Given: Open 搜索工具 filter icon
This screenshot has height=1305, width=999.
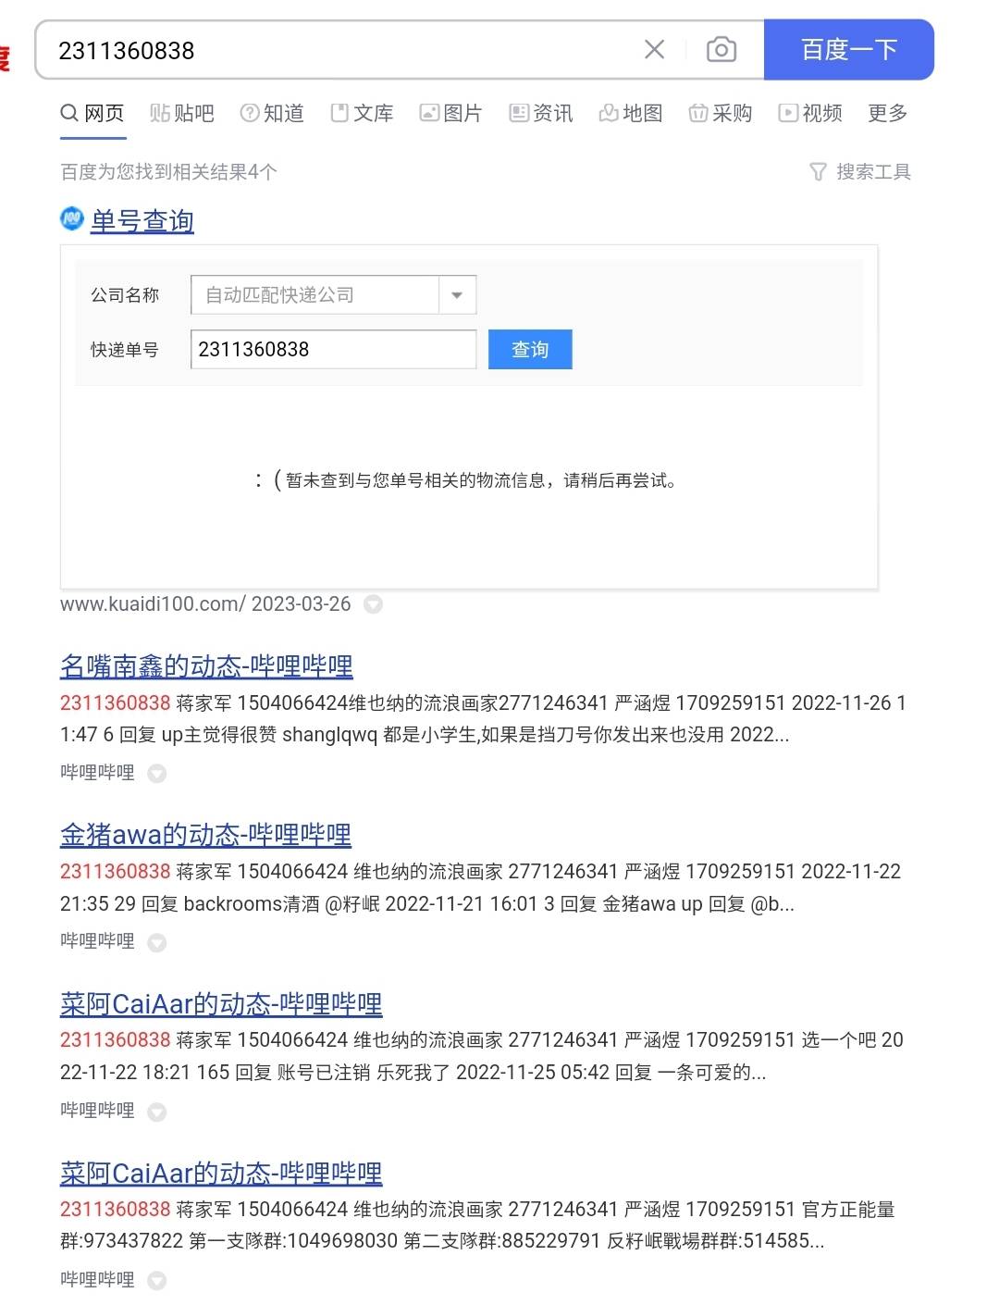Looking at the screenshot, I should 818,172.
